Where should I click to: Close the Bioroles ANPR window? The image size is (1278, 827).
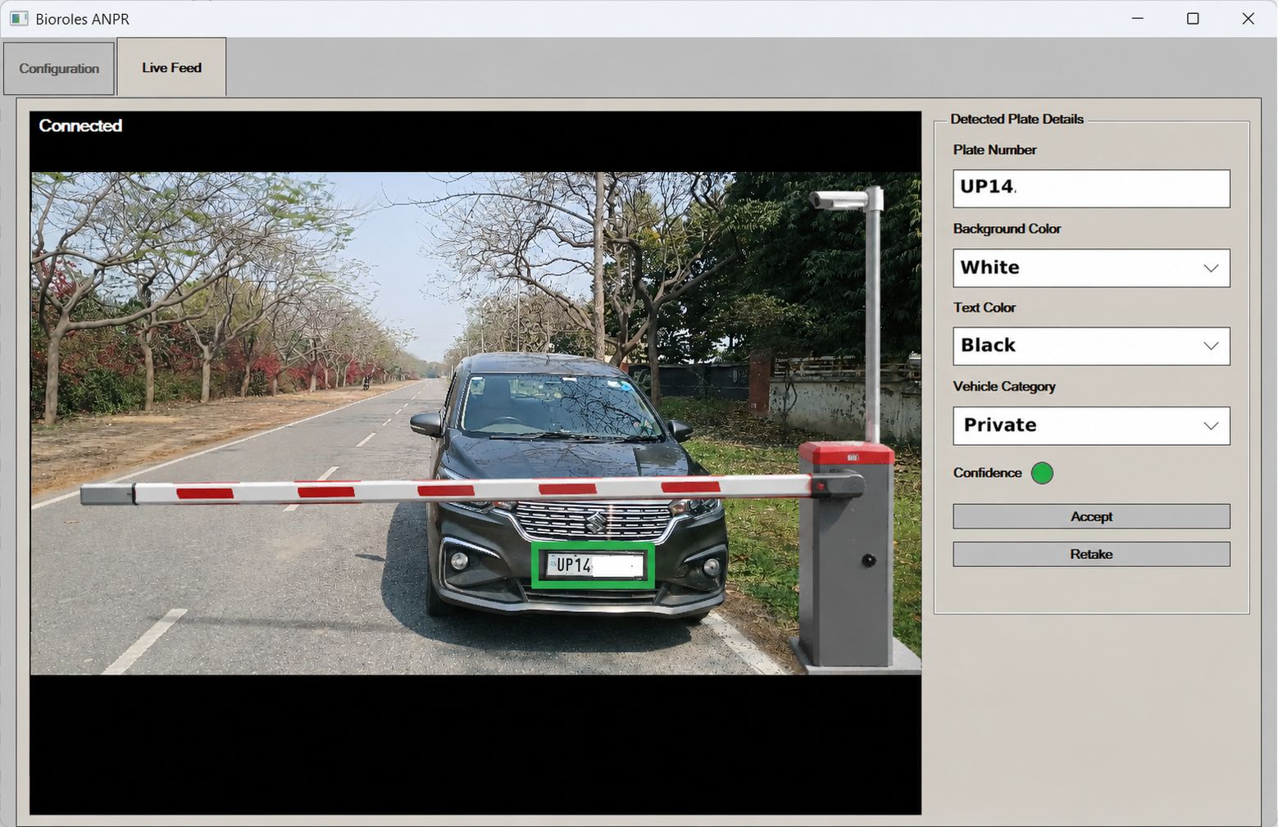pyautogui.click(x=1248, y=18)
